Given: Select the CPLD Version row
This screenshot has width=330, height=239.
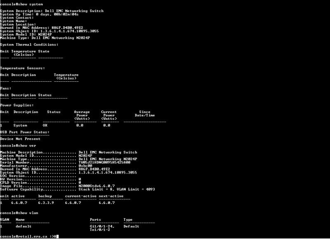Looking at the screenshot, I should tap(40, 183).
